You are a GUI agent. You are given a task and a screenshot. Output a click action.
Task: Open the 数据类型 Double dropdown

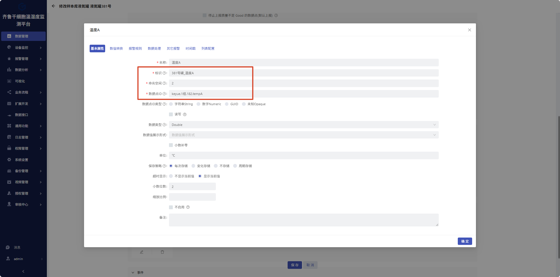[304, 125]
